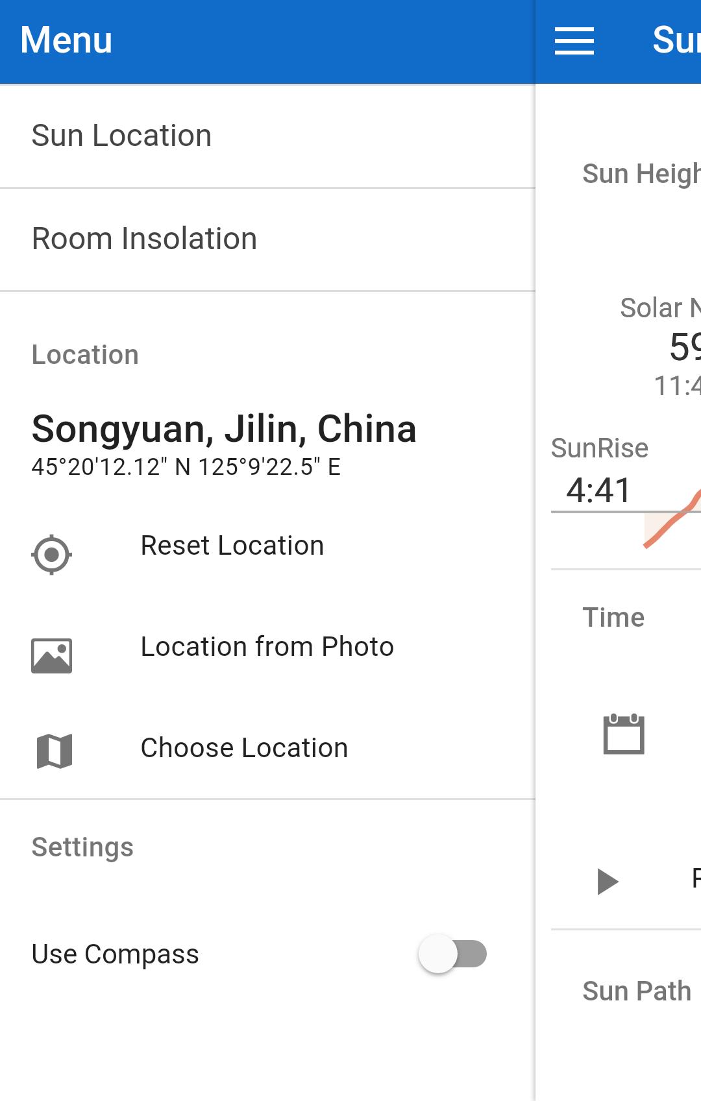Click the Time section heading
Screen dimensions: 701x1101
pyautogui.click(x=613, y=618)
